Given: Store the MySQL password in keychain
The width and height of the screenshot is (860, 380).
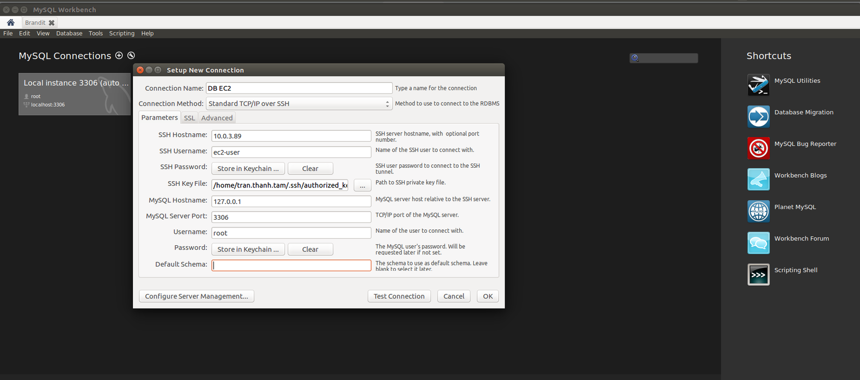Looking at the screenshot, I should pos(248,249).
